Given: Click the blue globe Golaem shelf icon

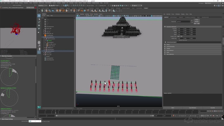Looking at the screenshot, I should pyautogui.click(x=85, y=11).
